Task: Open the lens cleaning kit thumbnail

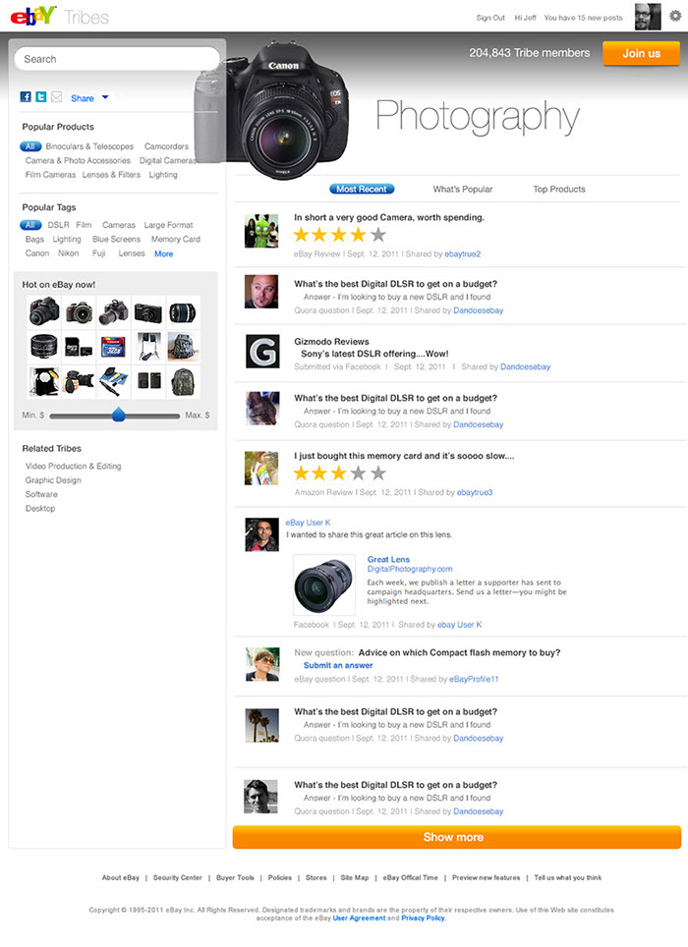Action: click(x=113, y=381)
